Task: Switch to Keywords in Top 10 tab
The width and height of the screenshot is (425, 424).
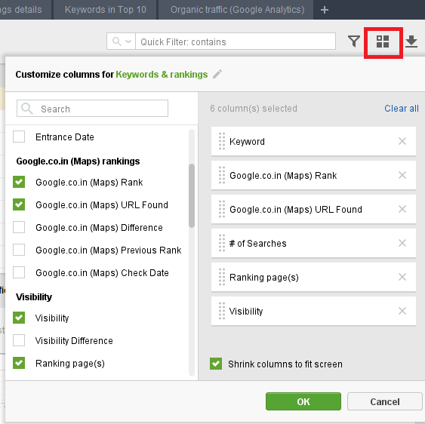Action: coord(106,10)
